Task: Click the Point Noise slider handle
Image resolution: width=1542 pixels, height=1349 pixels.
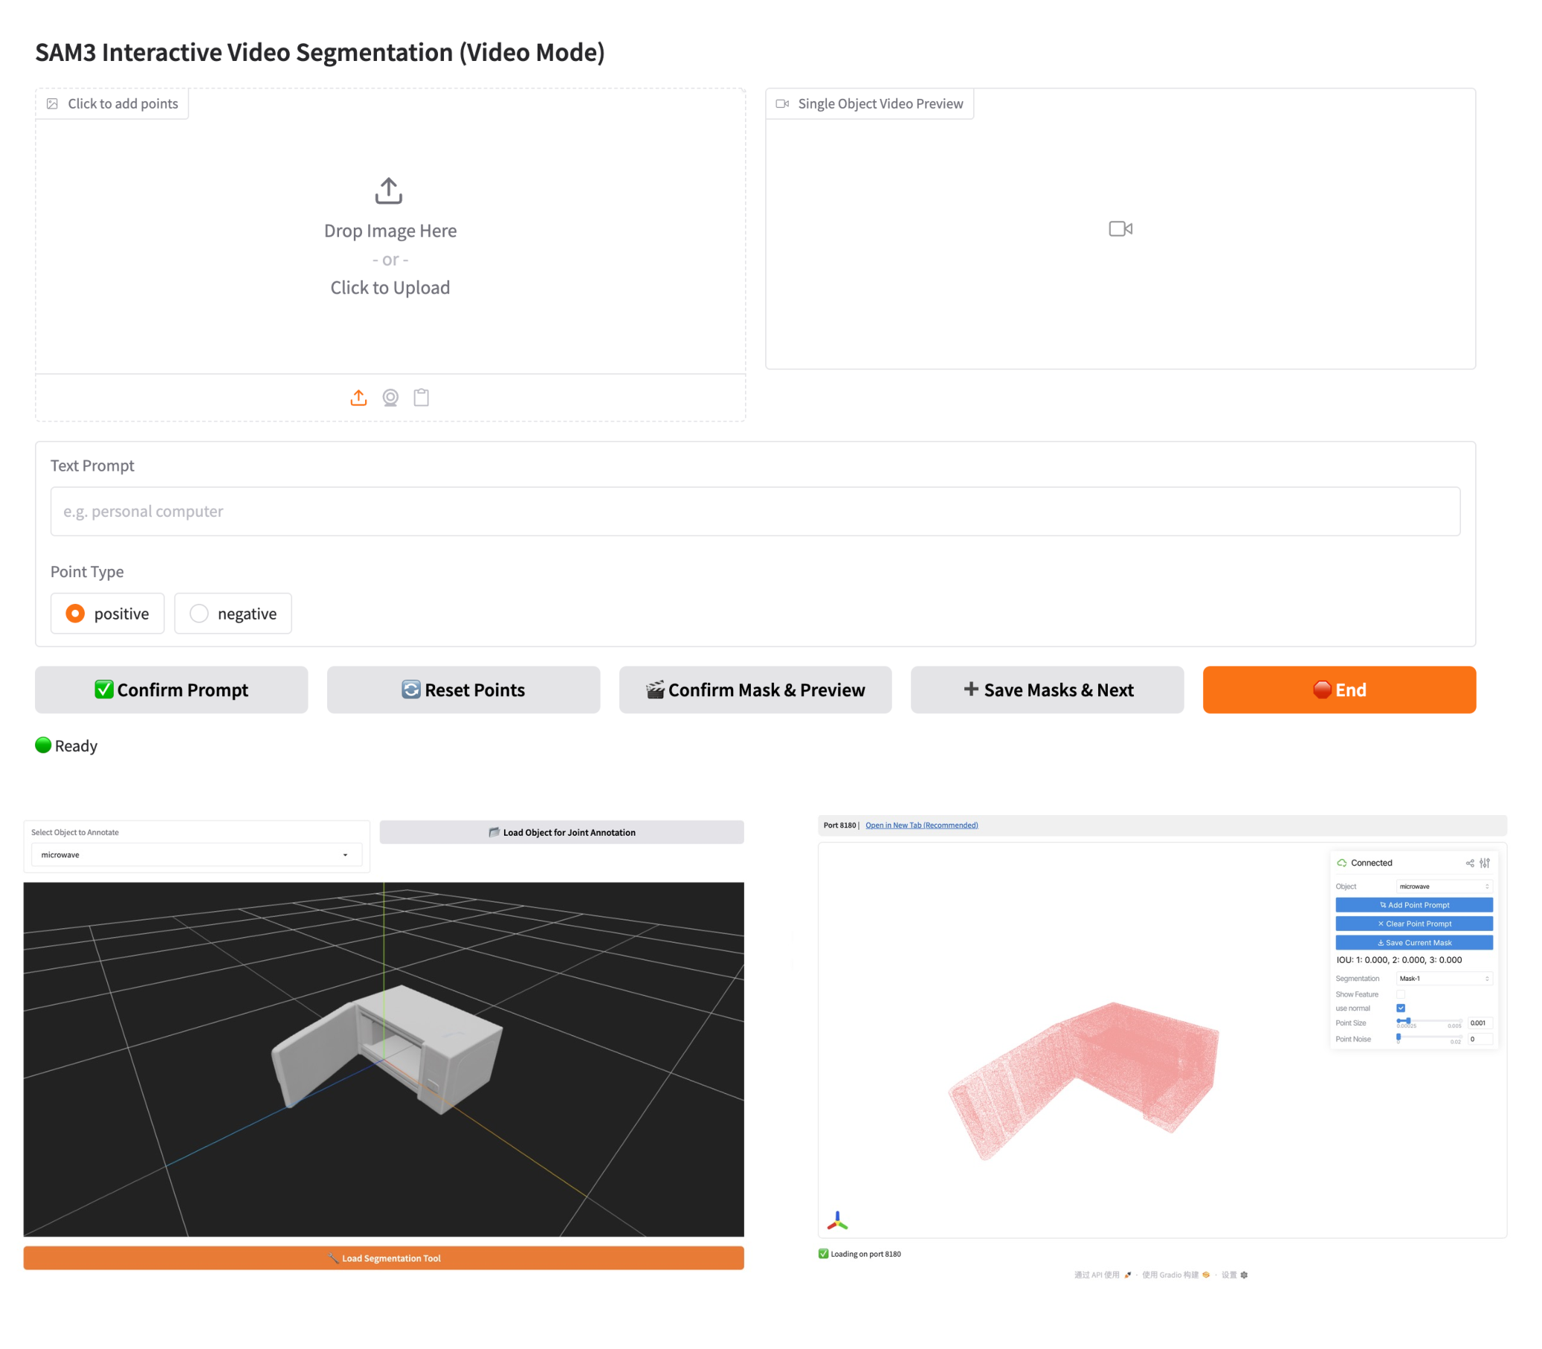Action: coord(1399,1037)
